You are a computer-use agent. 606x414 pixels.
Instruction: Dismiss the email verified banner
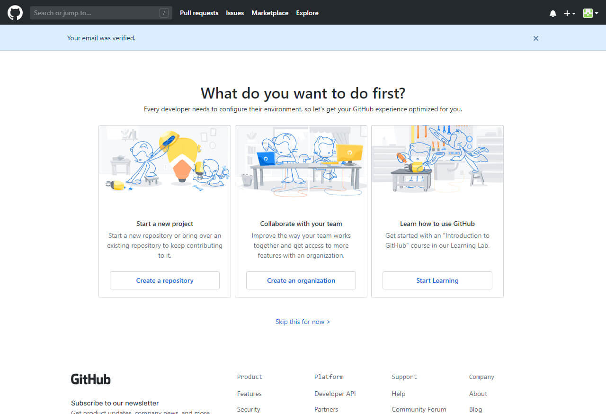coord(536,38)
